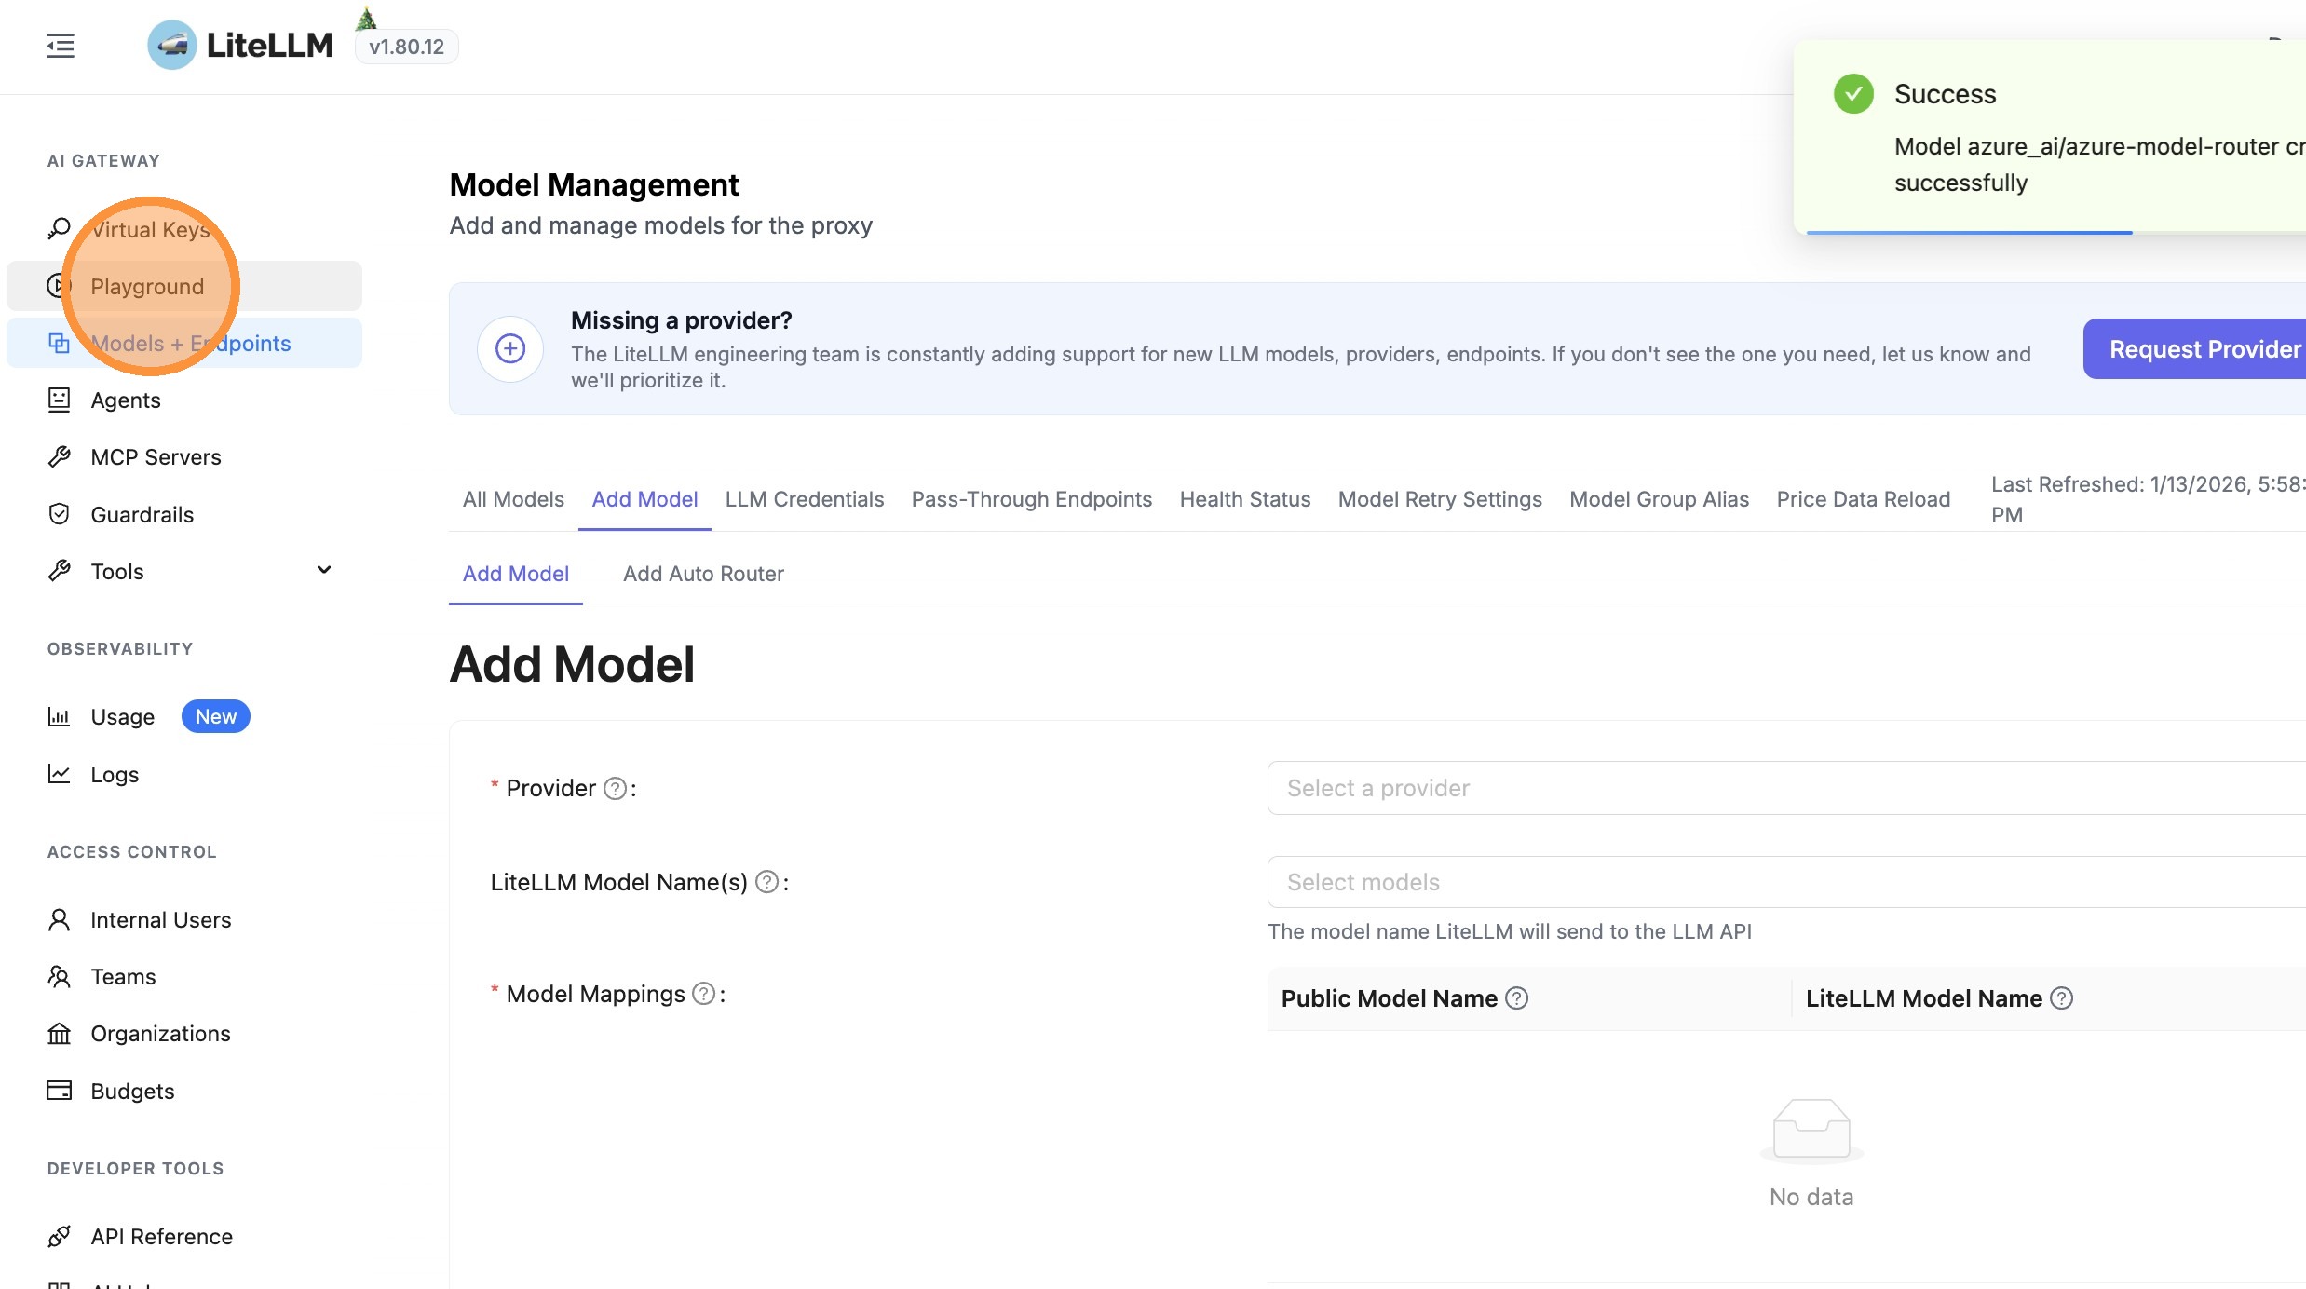This screenshot has width=2306, height=1289.
Task: Expand the Tools menu chevron
Action: 323,570
